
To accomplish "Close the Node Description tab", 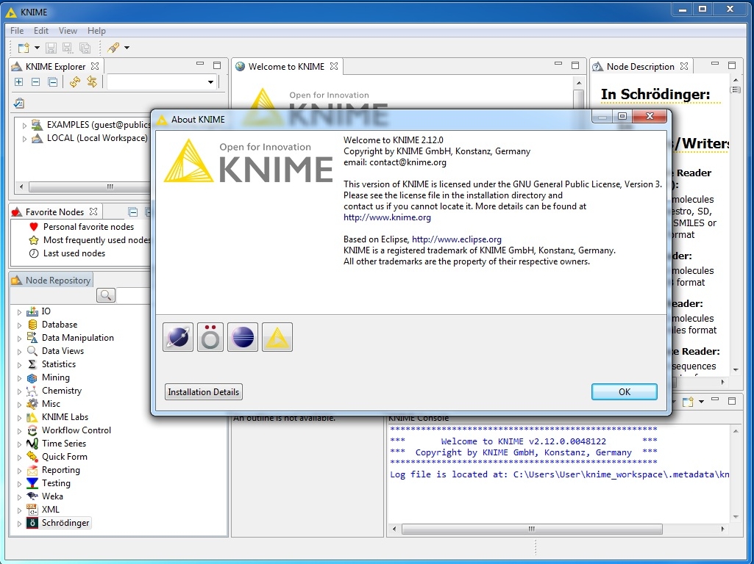I will click(x=684, y=66).
